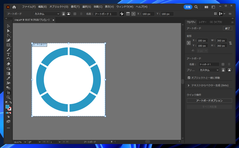This screenshot has height=148, width=239.
Task: Select the Rectangle tool
Action: [x=8, y=45]
